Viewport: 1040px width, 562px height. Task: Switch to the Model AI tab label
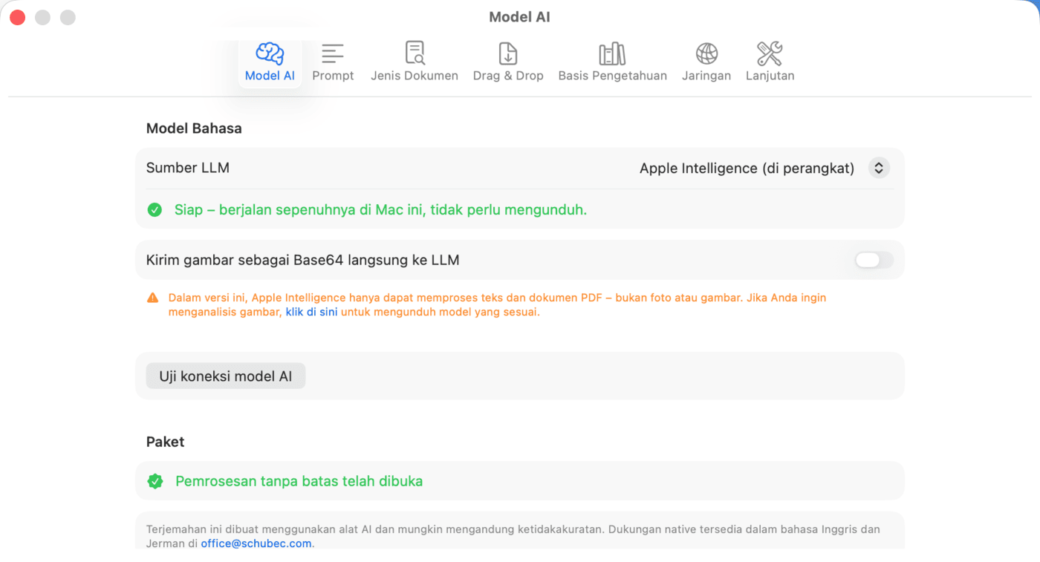pos(270,76)
